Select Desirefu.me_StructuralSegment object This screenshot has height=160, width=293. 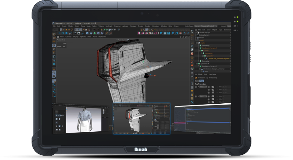[218, 59]
